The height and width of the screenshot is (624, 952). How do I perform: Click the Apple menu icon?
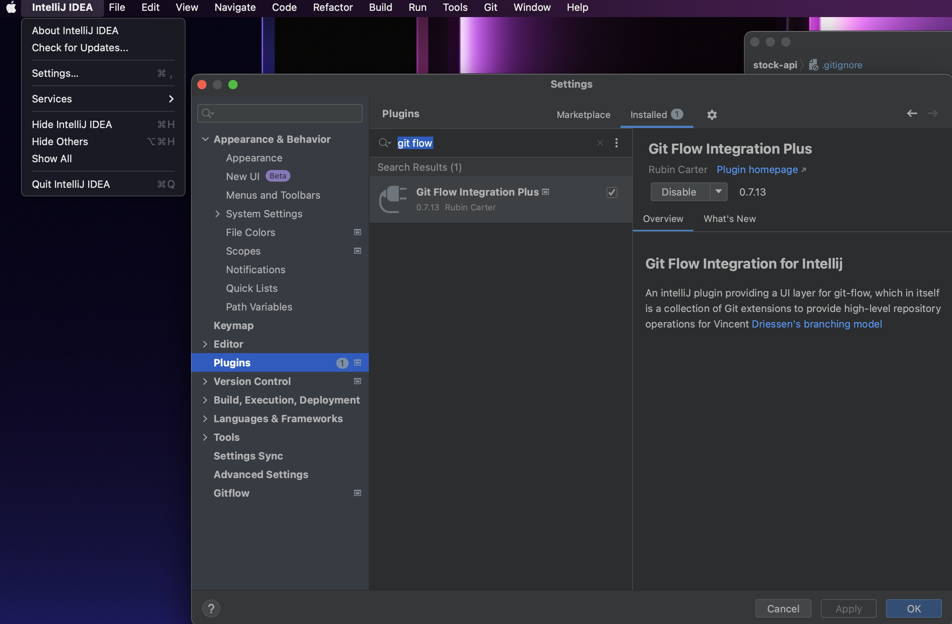click(11, 7)
